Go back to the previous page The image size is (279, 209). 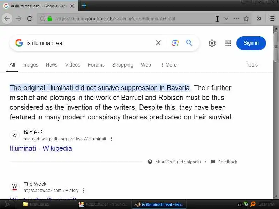point(7,18)
